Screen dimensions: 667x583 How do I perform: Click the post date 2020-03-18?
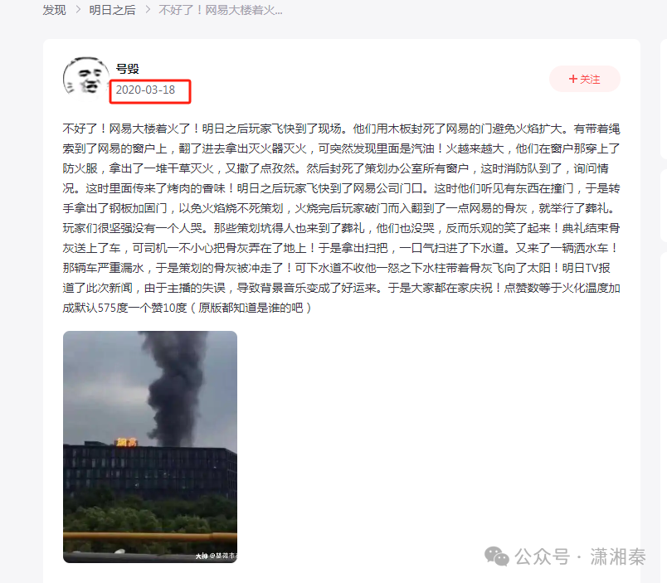coord(145,90)
